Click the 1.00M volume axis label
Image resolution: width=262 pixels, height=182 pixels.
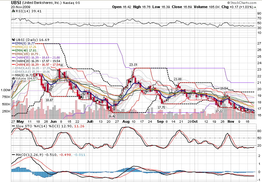[x=5, y=90]
